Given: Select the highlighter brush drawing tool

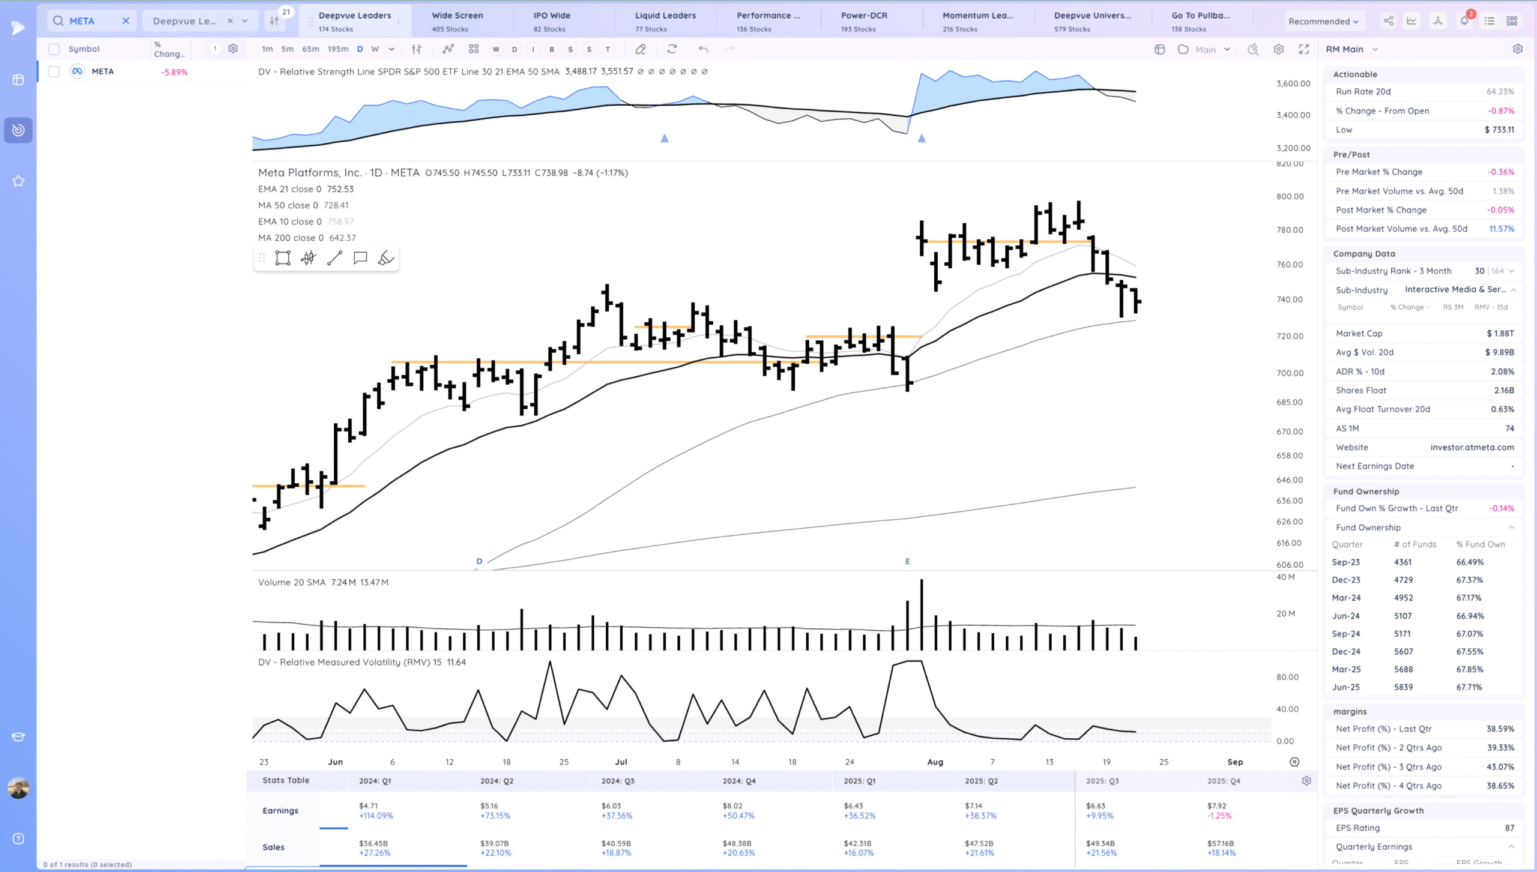Looking at the screenshot, I should [x=386, y=258].
